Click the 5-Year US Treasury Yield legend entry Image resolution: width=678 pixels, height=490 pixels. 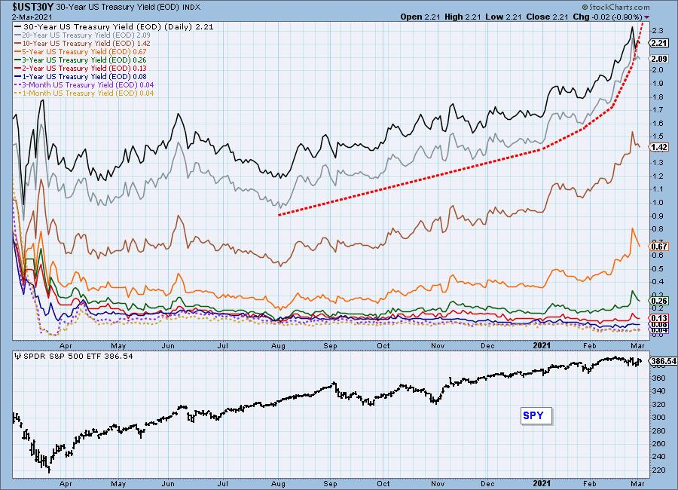coord(81,51)
